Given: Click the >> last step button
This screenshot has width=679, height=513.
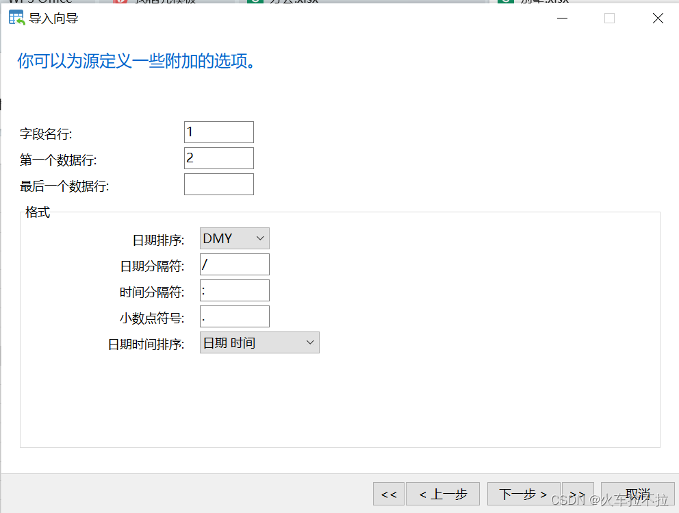Looking at the screenshot, I should [578, 494].
